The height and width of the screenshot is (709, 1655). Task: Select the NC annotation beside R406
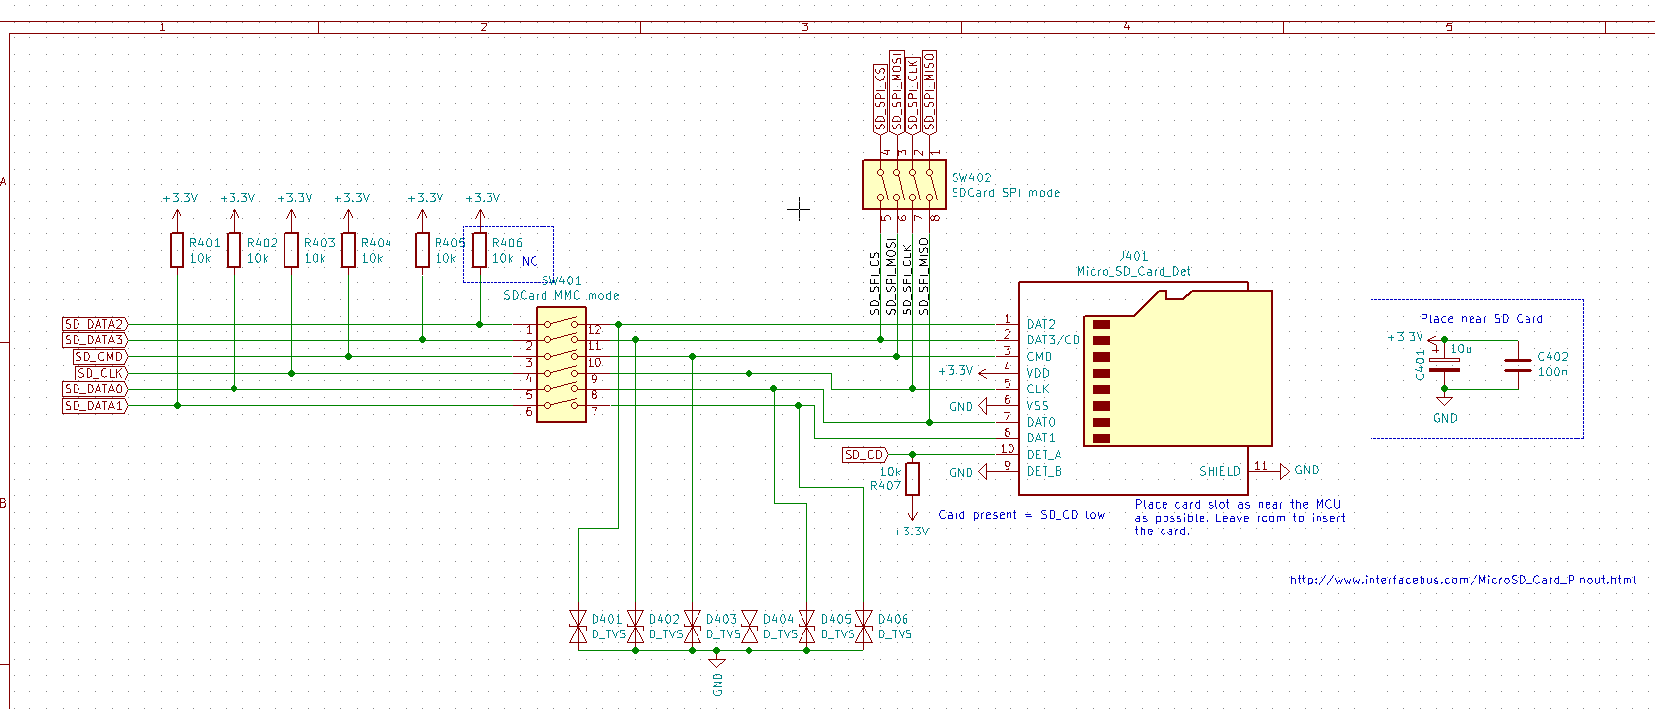tap(529, 261)
